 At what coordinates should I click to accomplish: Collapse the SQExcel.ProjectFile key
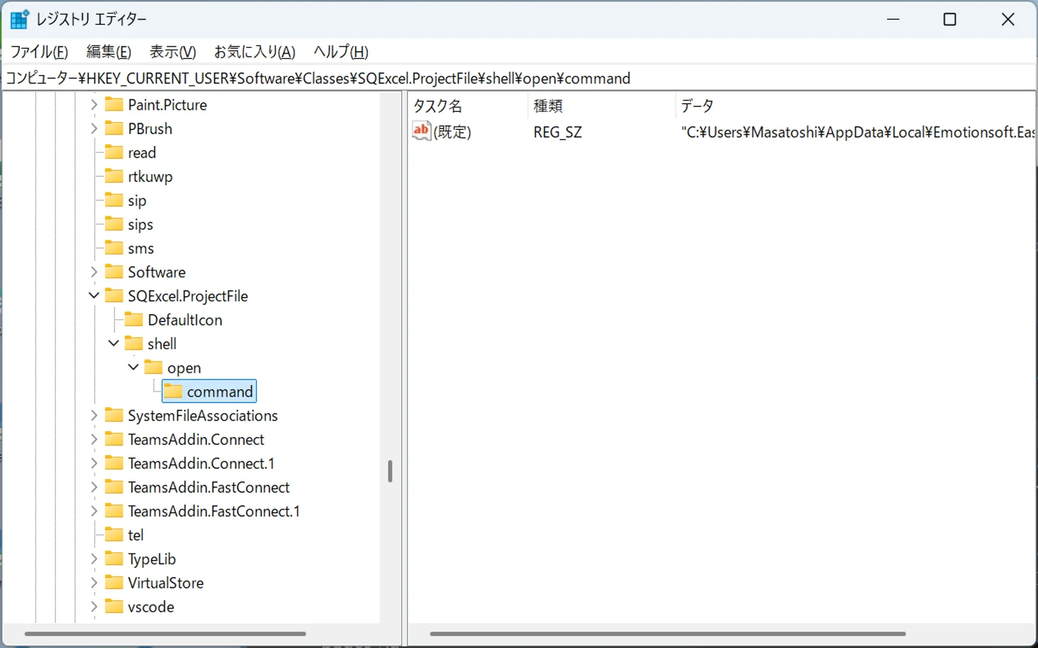(94, 296)
